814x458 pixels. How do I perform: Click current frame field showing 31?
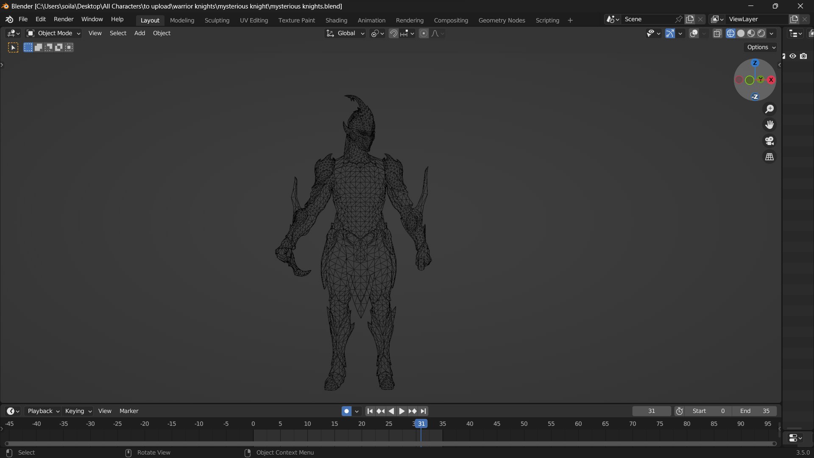coord(652,411)
